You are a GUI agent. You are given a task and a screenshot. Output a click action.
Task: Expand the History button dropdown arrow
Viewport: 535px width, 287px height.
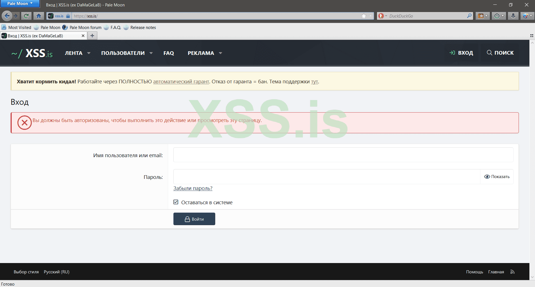(x=503, y=16)
